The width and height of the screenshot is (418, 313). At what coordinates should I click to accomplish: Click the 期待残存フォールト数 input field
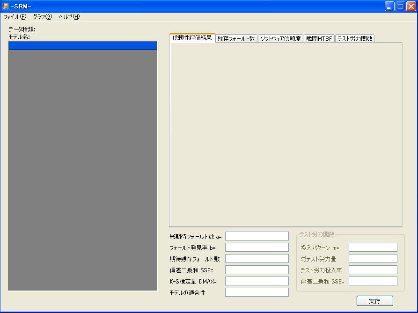coord(257,258)
